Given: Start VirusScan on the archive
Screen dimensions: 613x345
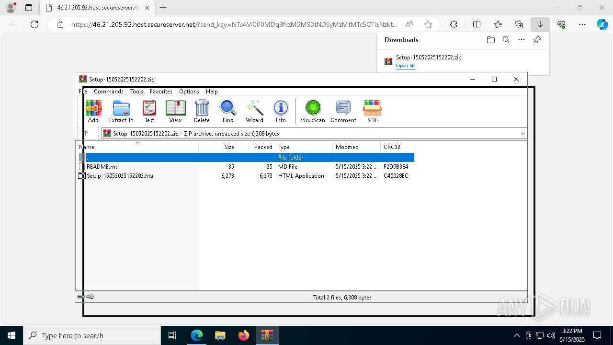Looking at the screenshot, I should [313, 111].
